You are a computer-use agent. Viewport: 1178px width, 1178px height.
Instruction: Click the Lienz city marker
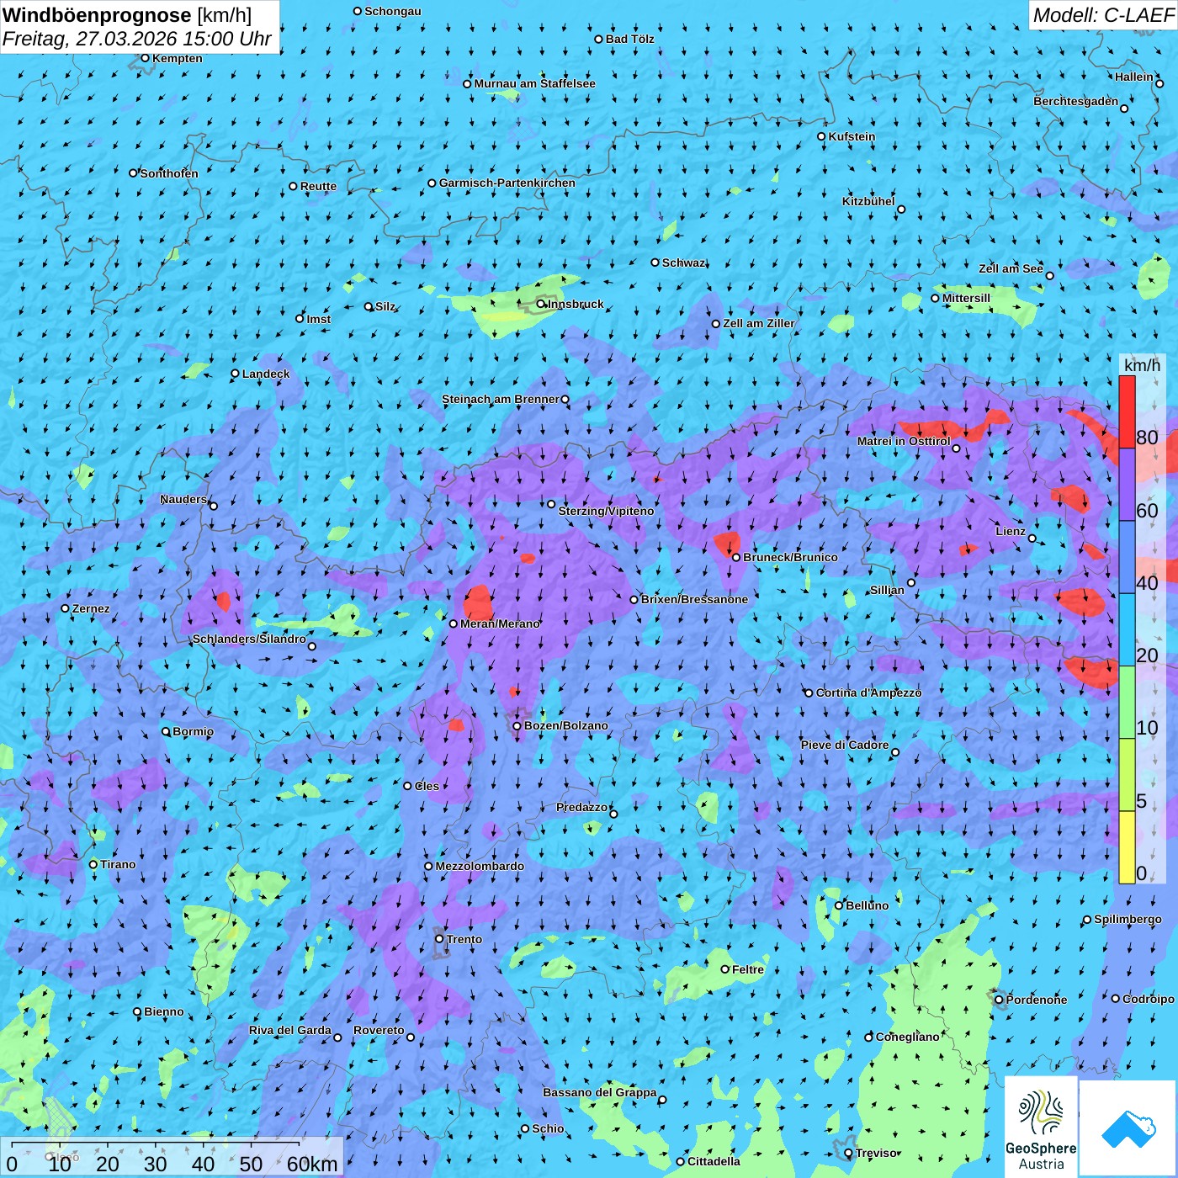(x=1032, y=539)
